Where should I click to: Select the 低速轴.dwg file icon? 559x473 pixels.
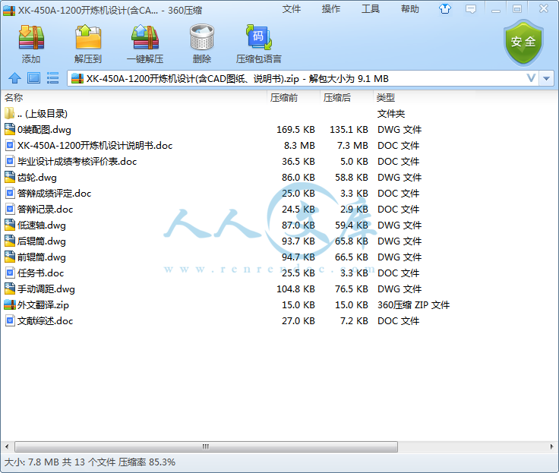pyautogui.click(x=10, y=225)
